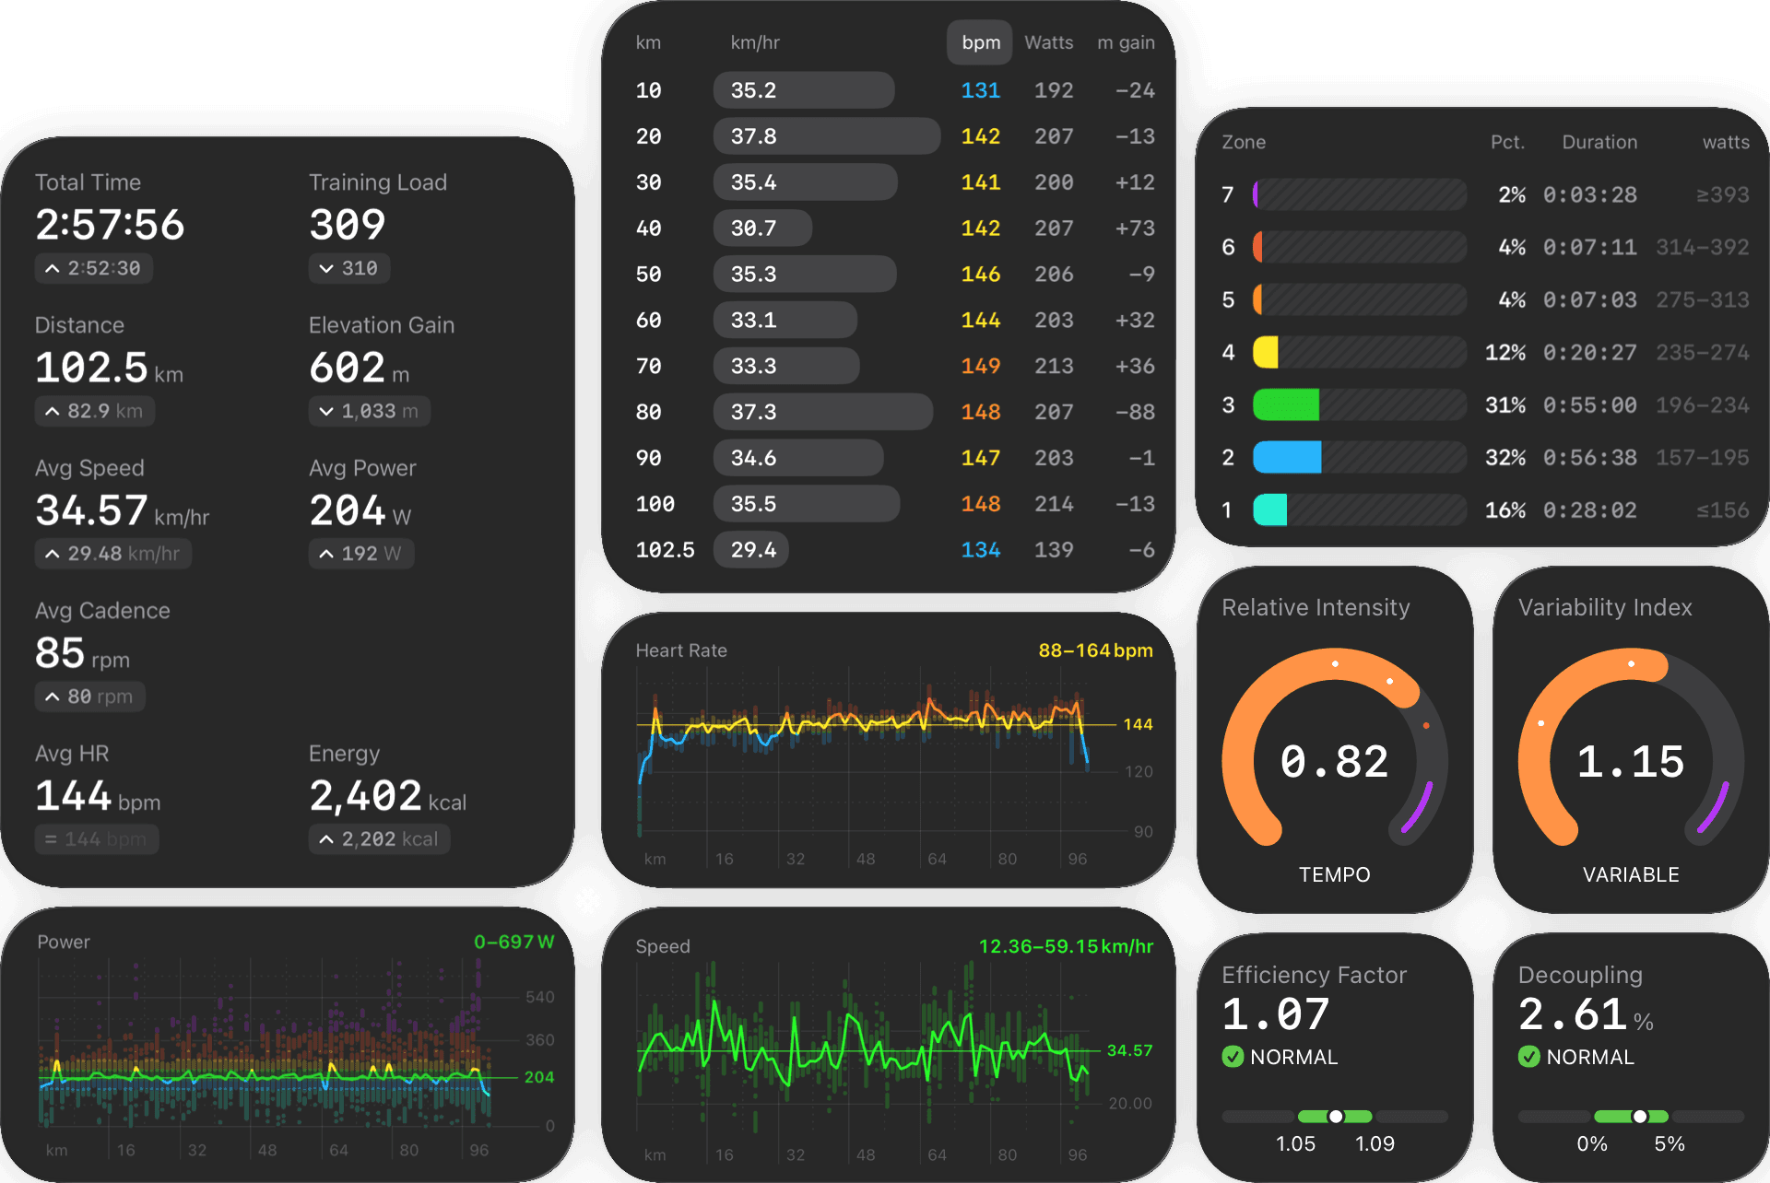Expand the Total Time detail showing 2:52:30
Viewport: 1770px width, 1183px height.
(x=93, y=268)
